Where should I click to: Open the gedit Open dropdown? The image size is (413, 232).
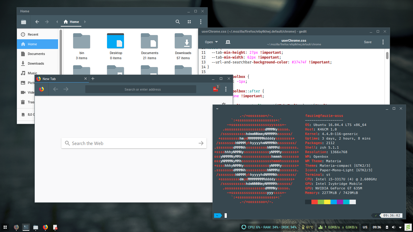pos(211,42)
